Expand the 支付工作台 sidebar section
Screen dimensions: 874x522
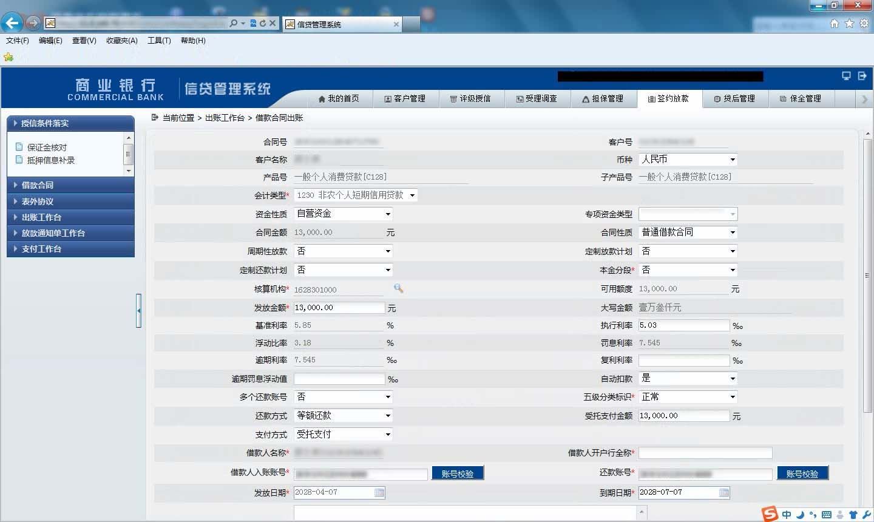[70, 249]
